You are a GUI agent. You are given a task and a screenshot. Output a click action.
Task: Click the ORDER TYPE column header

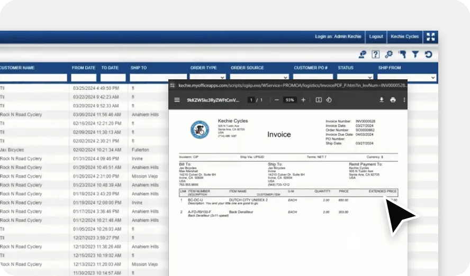pos(203,68)
